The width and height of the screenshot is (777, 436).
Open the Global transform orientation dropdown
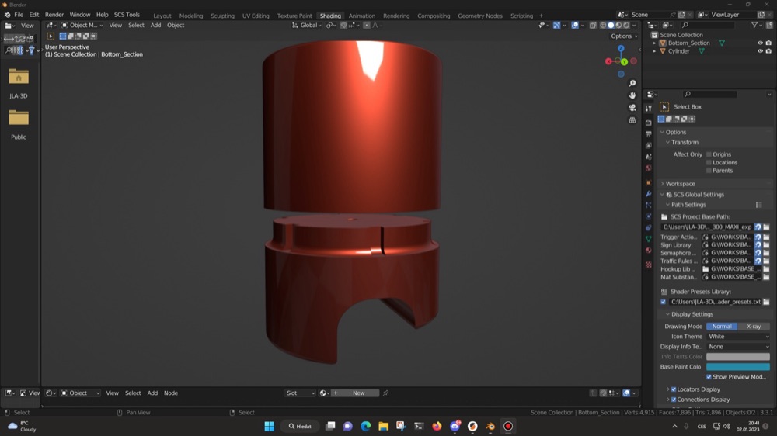307,26
